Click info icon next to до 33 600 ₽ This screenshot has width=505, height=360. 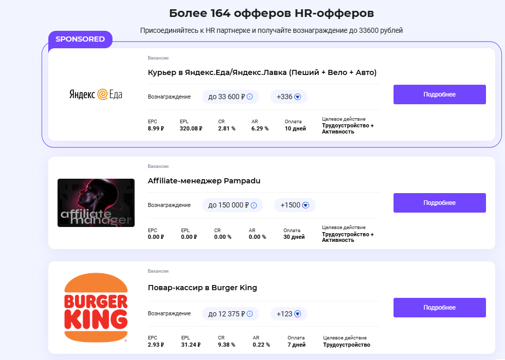250,97
